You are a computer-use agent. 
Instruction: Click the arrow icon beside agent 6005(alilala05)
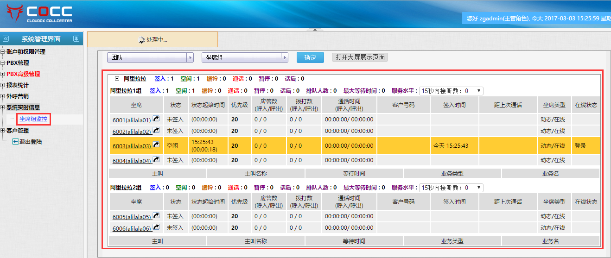pyautogui.click(x=156, y=216)
